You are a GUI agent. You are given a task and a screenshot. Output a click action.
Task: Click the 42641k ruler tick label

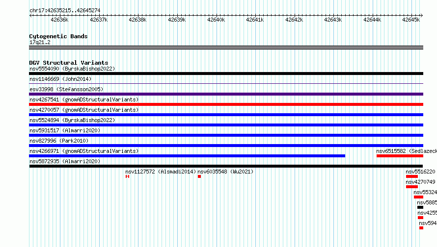(255, 20)
